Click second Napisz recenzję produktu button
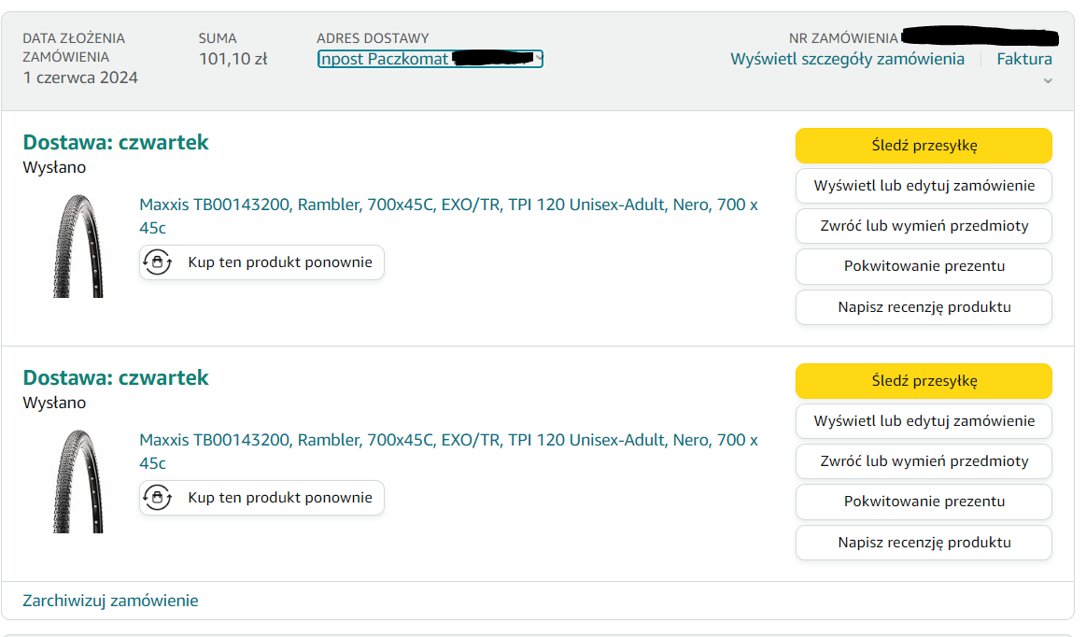1086x637 pixels. 924,543
